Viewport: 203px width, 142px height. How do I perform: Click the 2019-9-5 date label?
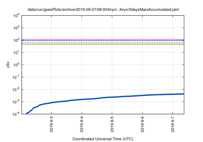pyautogui.click(x=112, y=124)
